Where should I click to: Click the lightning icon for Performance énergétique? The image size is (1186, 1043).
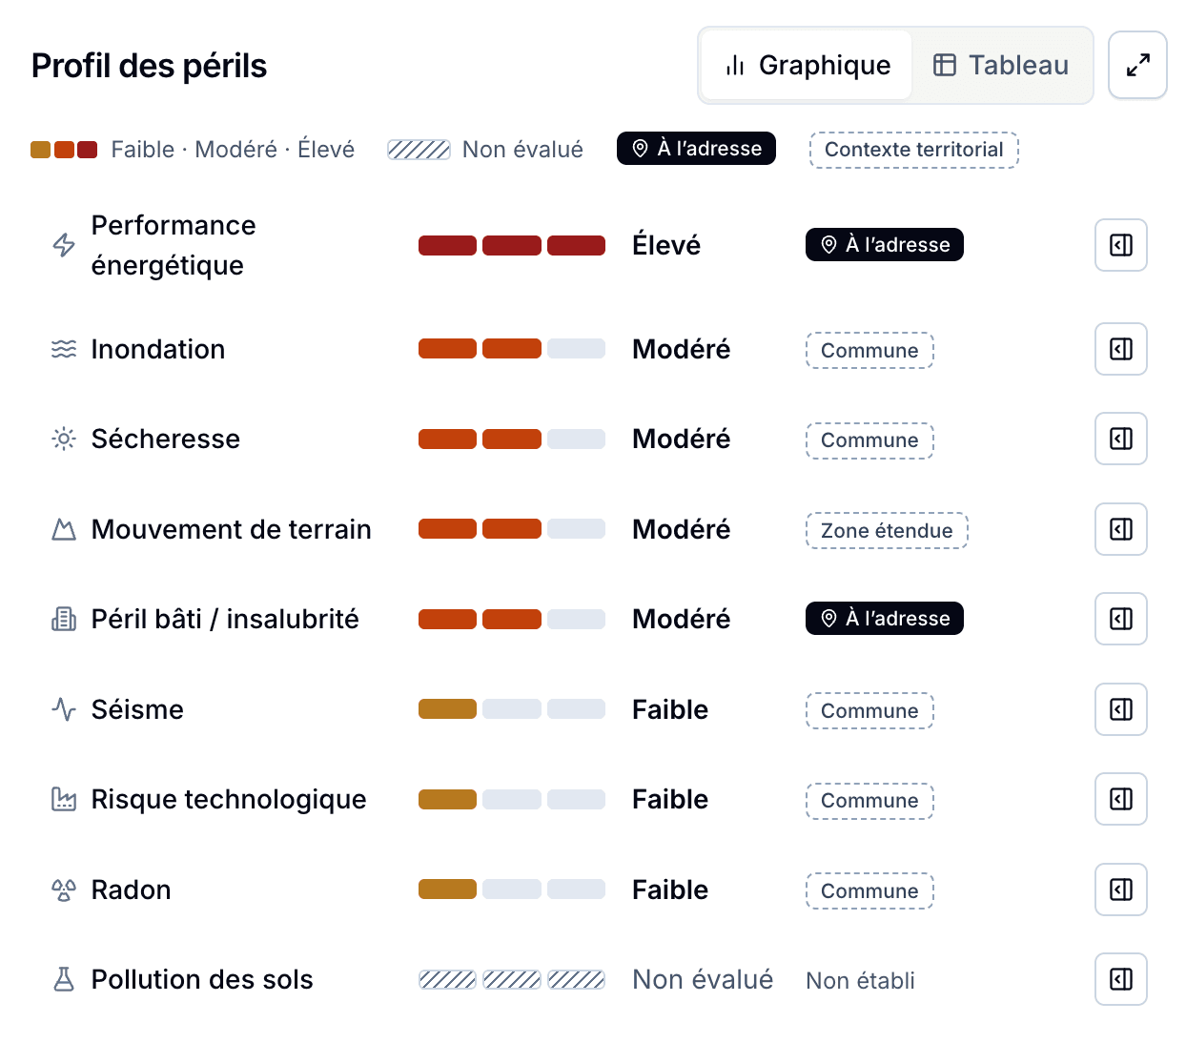pyautogui.click(x=64, y=245)
